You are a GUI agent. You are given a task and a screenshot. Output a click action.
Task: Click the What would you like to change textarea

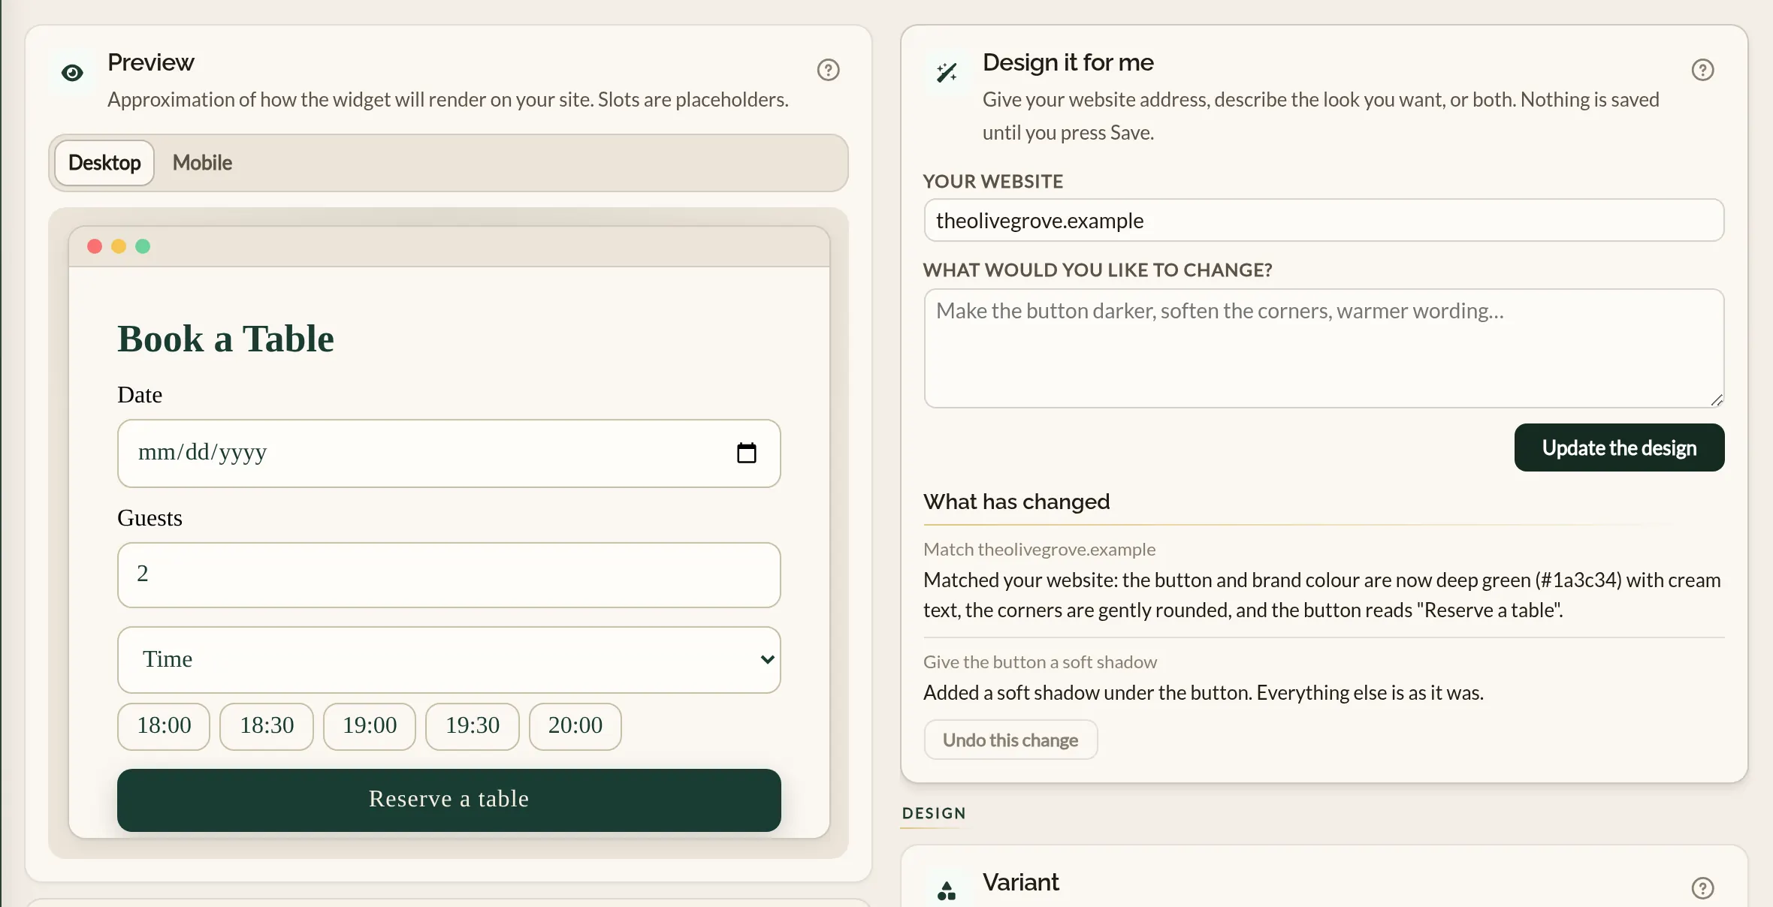tap(1324, 348)
